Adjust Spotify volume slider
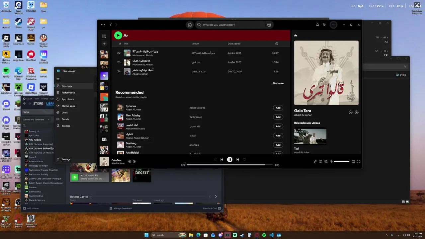The image size is (425, 239). tap(342, 161)
